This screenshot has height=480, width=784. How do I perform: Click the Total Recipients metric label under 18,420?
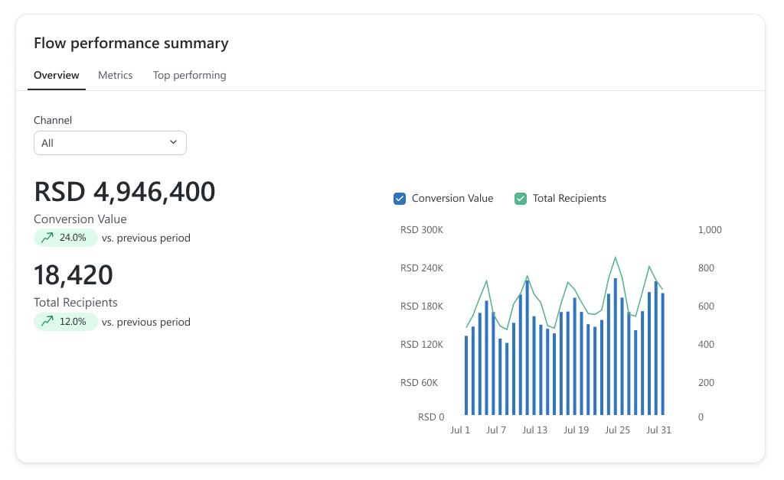76,303
